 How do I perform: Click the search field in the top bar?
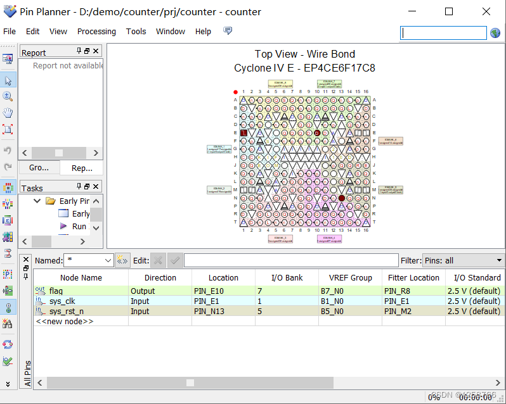point(443,33)
